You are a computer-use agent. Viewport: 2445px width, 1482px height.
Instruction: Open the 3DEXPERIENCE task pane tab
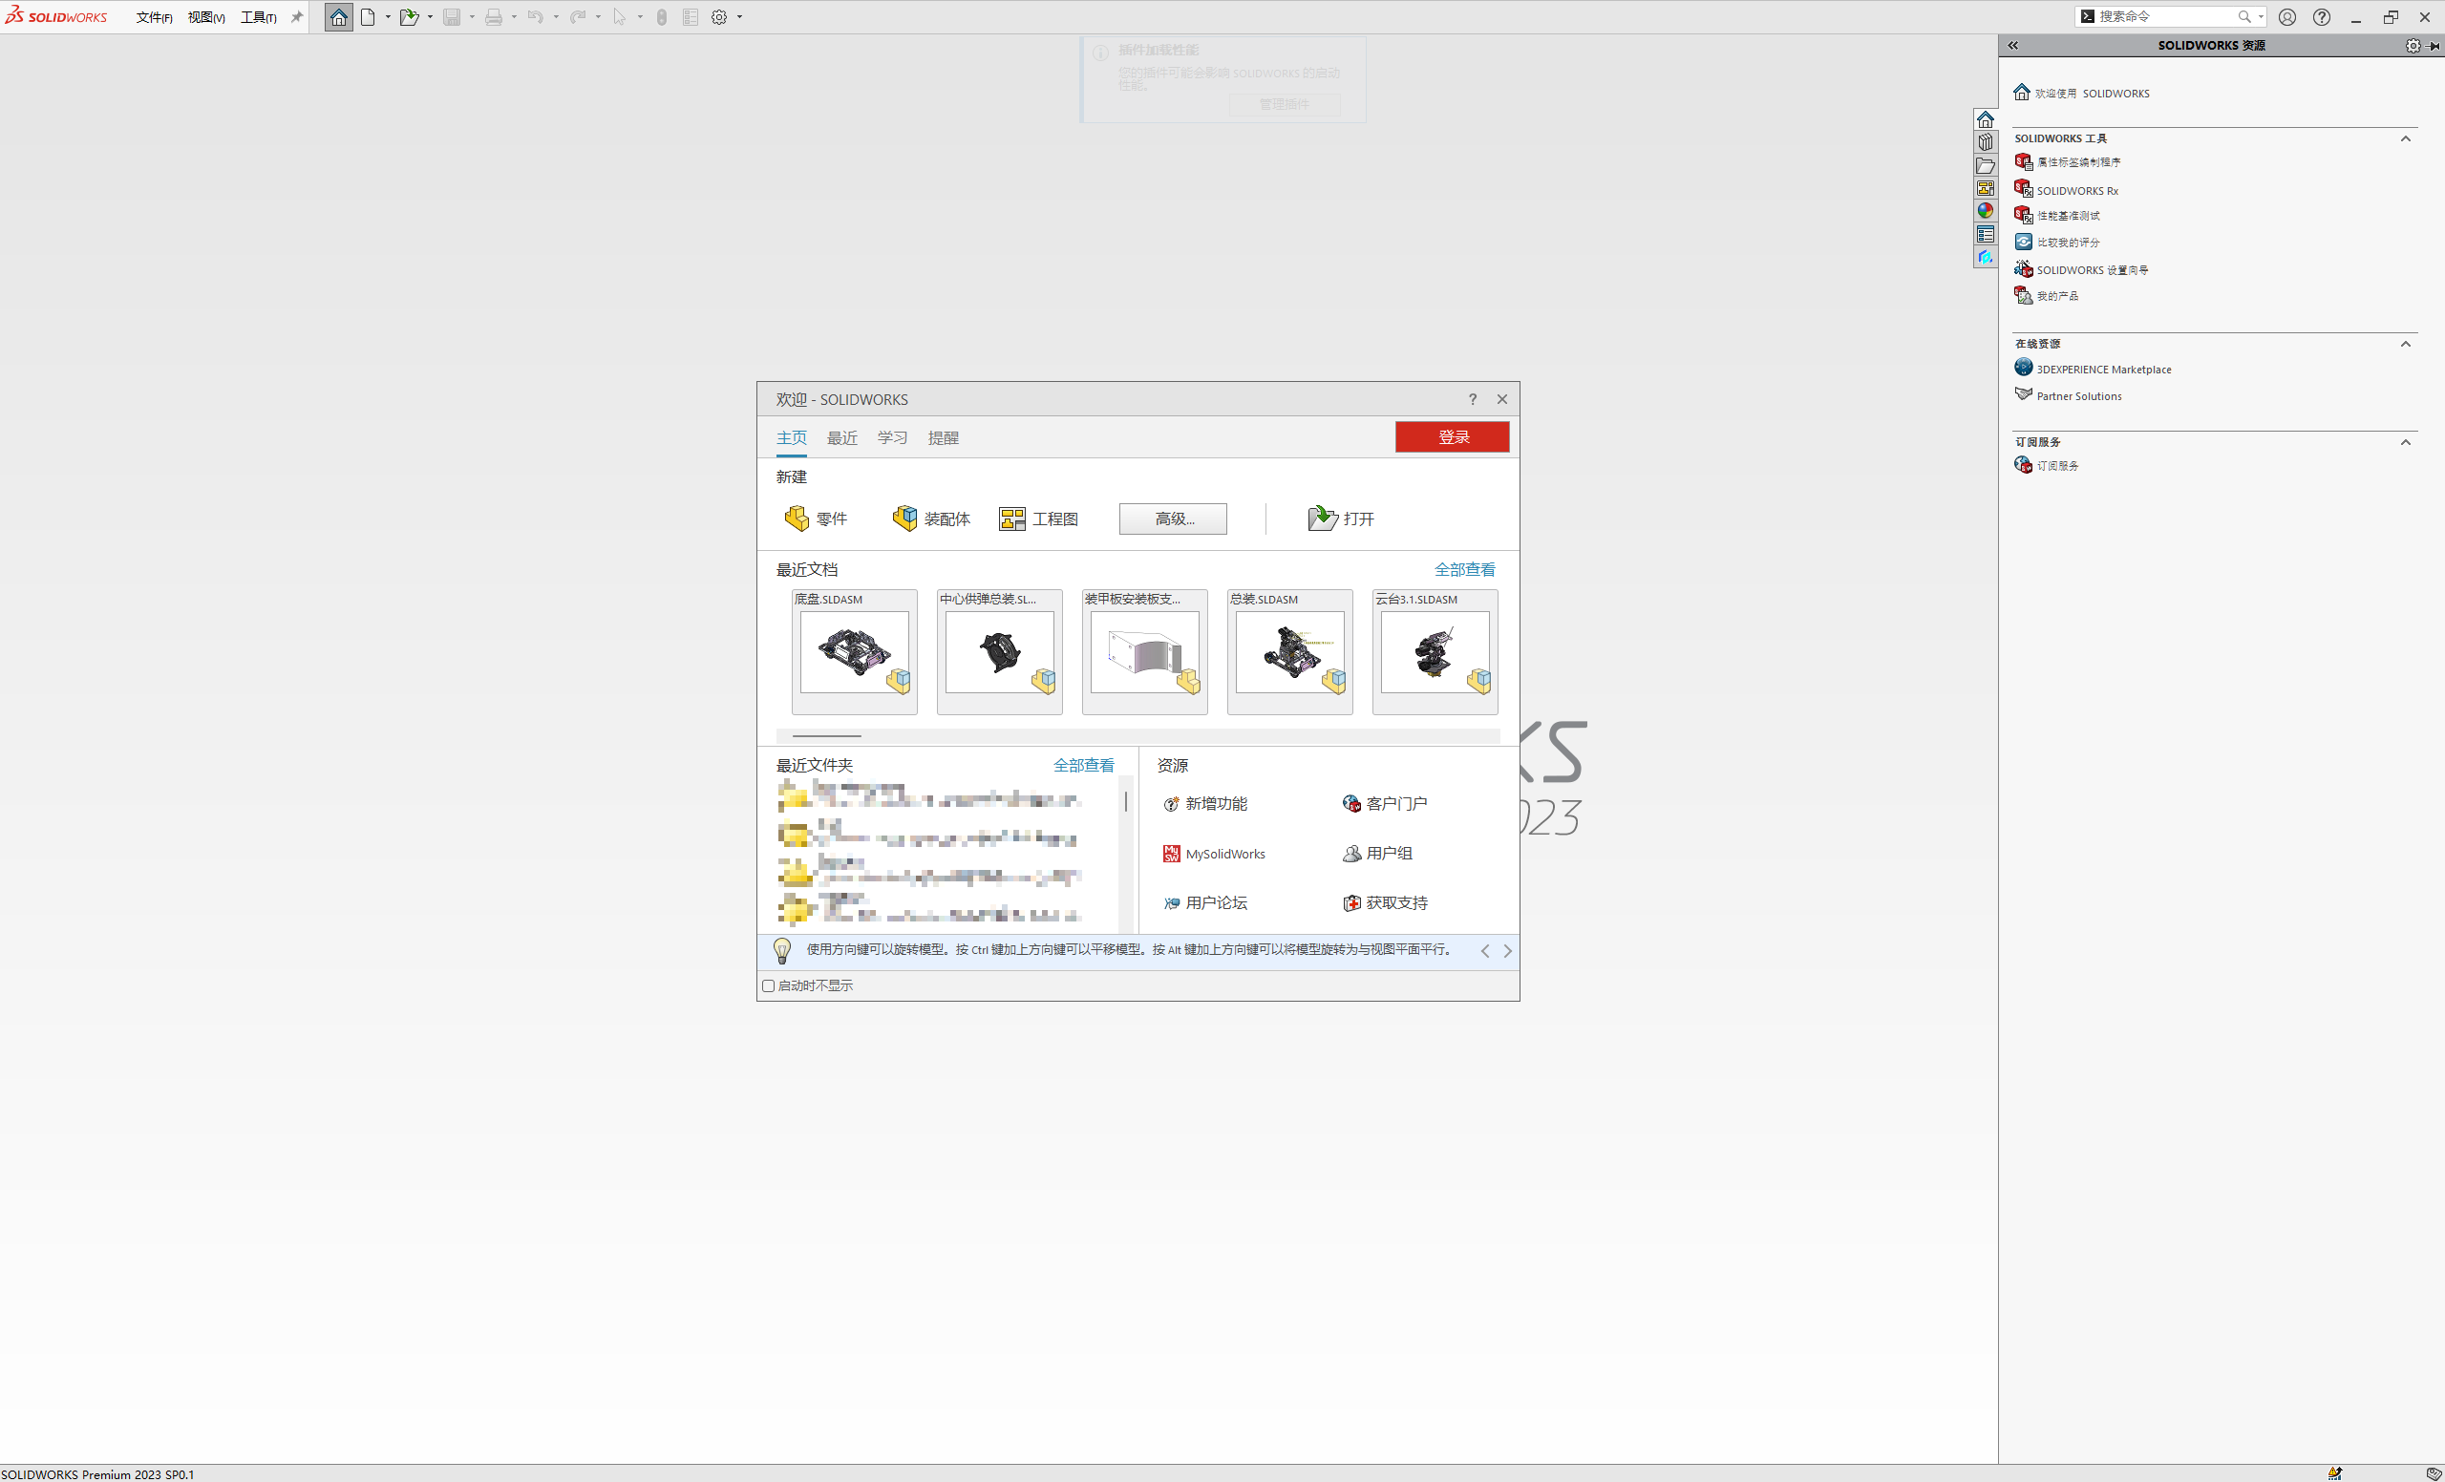1986,257
